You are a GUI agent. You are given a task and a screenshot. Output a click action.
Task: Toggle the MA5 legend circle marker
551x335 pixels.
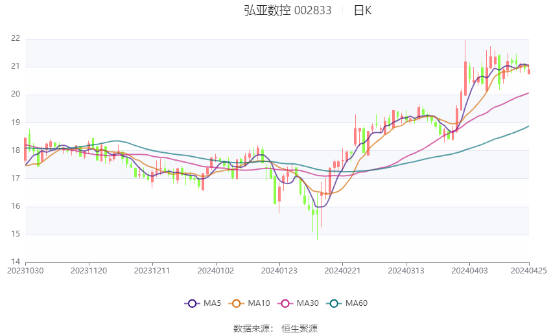tap(191, 303)
